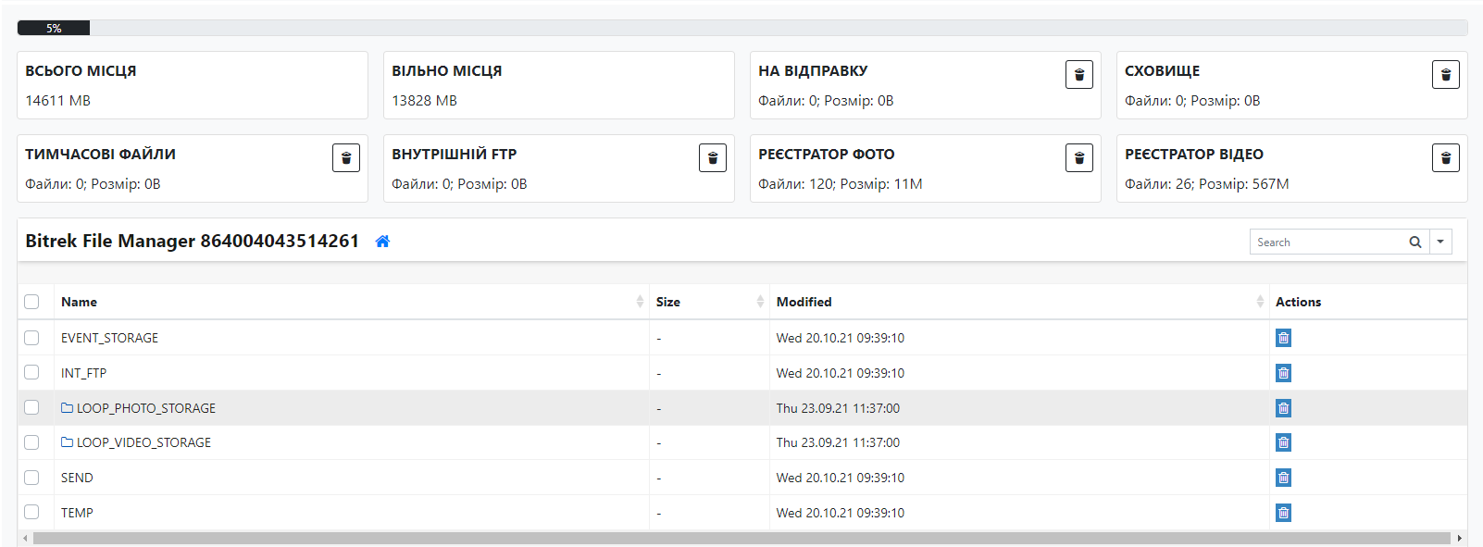The width and height of the screenshot is (1483, 547).
Task: Sort files by Name column
Action: click(79, 302)
